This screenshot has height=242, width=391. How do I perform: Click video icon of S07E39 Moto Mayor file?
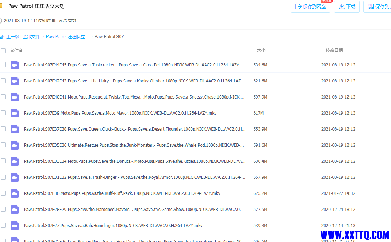(x=15, y=113)
